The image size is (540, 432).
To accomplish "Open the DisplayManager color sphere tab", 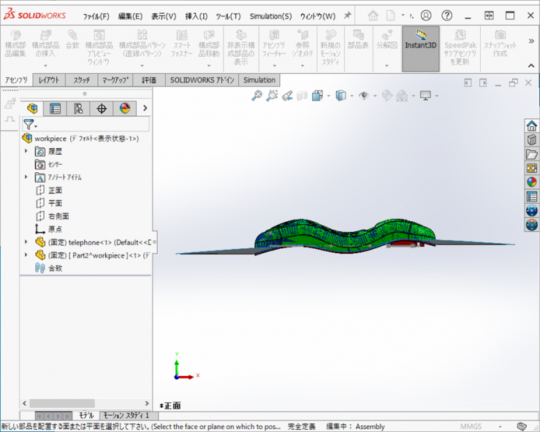I will 125,109.
